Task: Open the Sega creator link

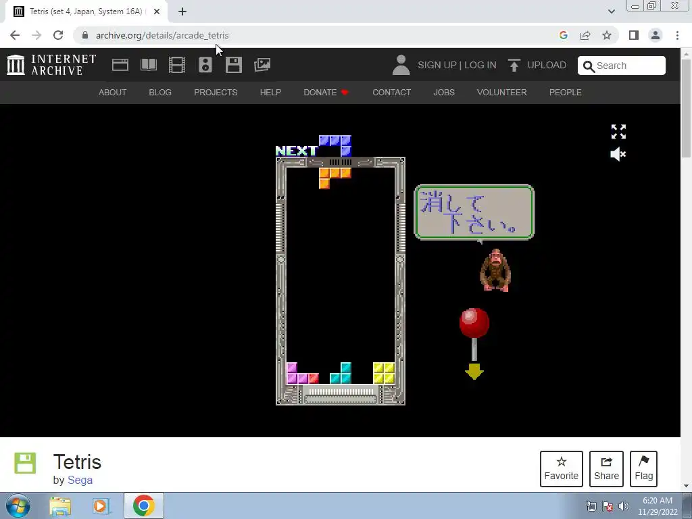Action: coord(80,480)
